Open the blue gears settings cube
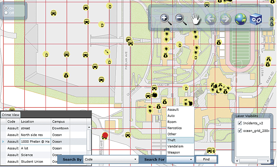277x167 pixels. pyautogui.click(x=256, y=19)
